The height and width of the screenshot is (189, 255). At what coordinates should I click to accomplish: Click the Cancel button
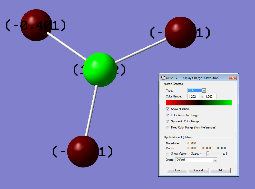pos(199,170)
